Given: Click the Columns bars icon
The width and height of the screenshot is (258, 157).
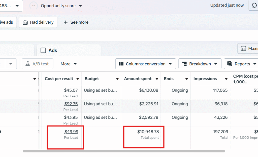Looking at the screenshot, I should pos(121,64).
